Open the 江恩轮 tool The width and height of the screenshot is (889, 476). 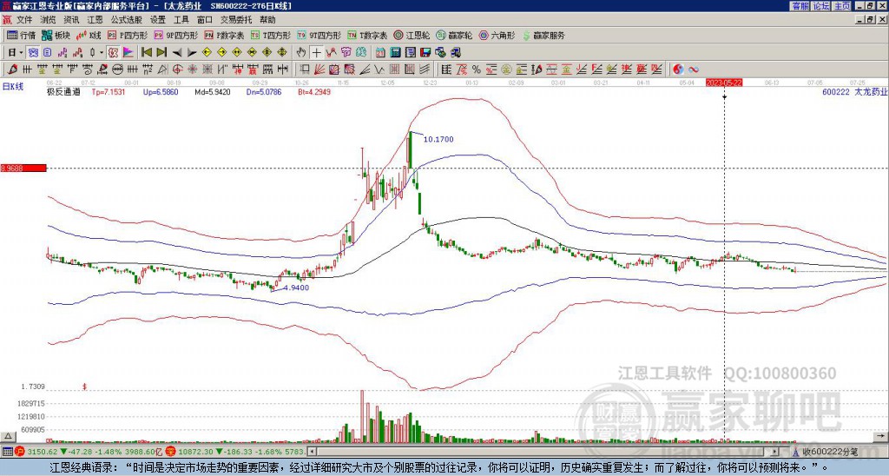coord(412,35)
